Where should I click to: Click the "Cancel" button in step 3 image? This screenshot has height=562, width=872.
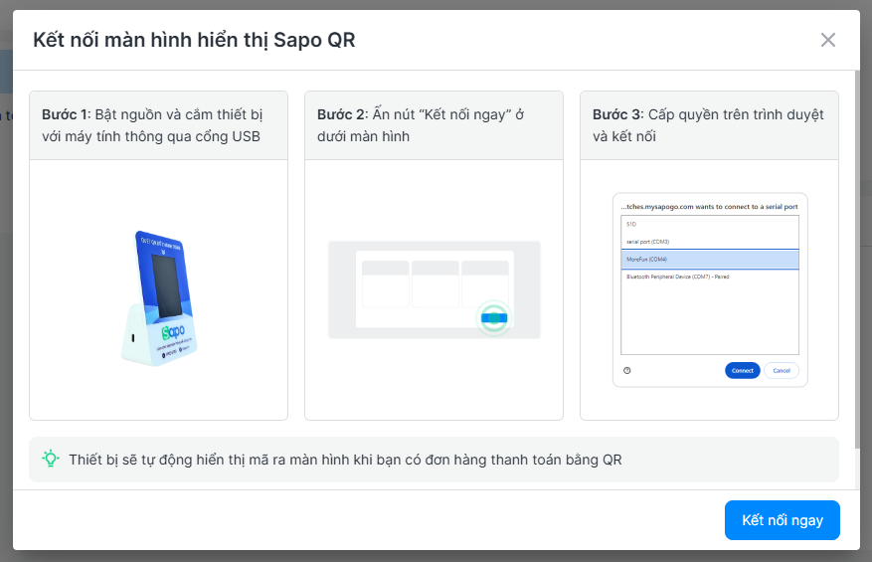point(782,371)
